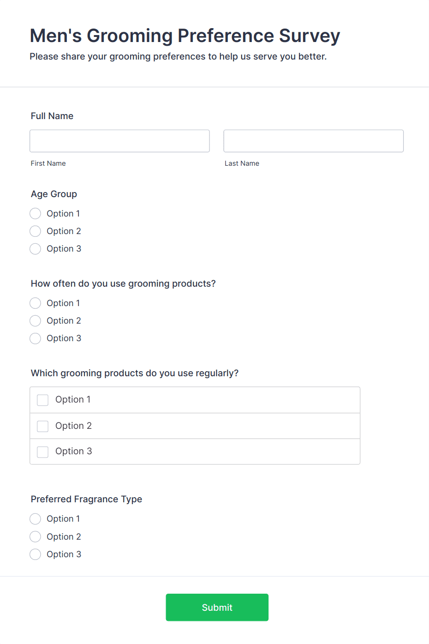Click the survey description subtitle

(178, 56)
